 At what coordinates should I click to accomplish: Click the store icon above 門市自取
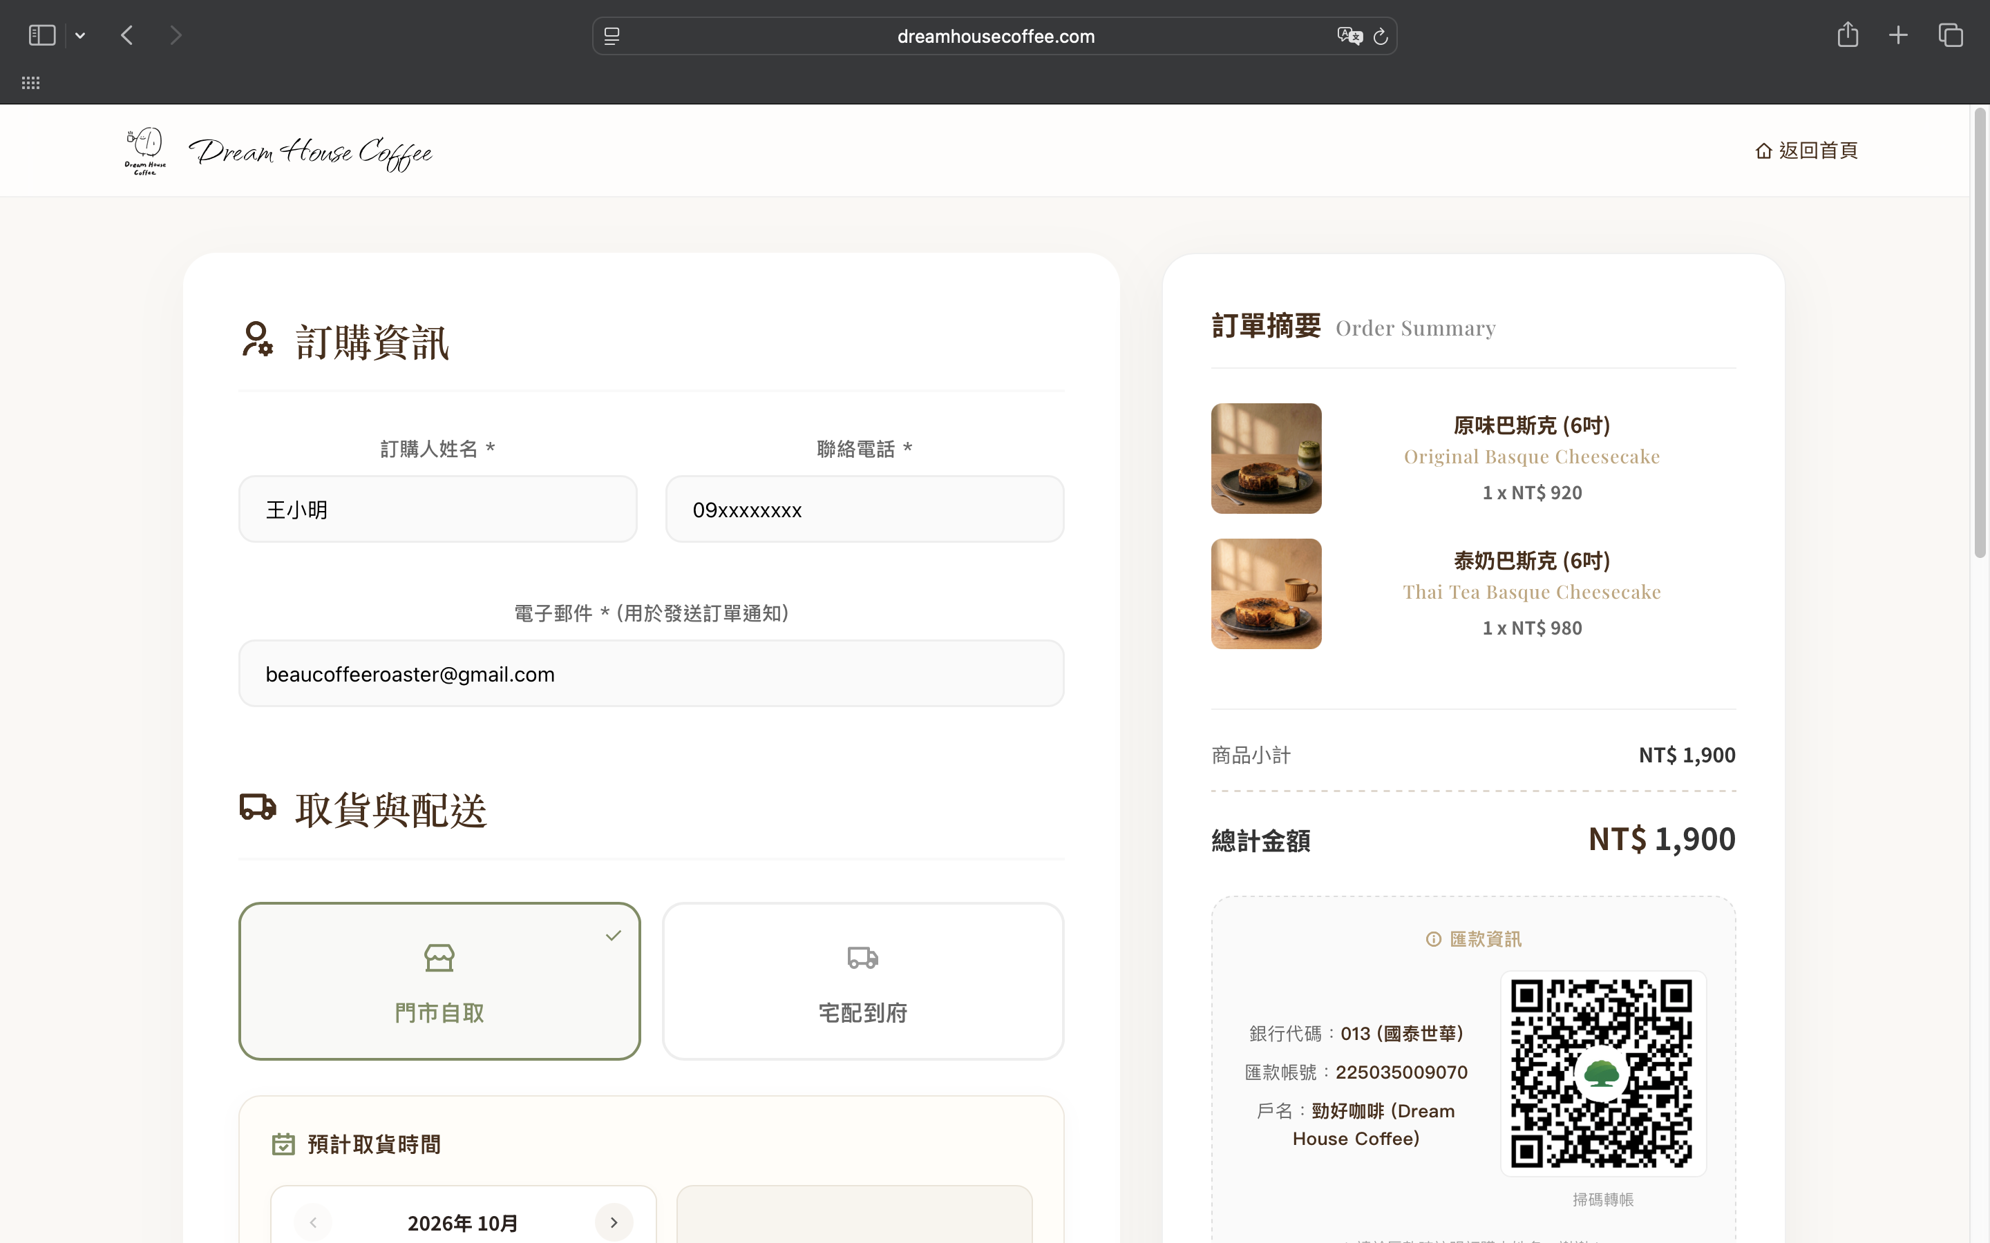[x=439, y=958]
